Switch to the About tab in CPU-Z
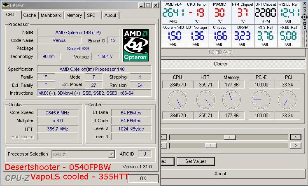308x186 pixels. coord(110,15)
